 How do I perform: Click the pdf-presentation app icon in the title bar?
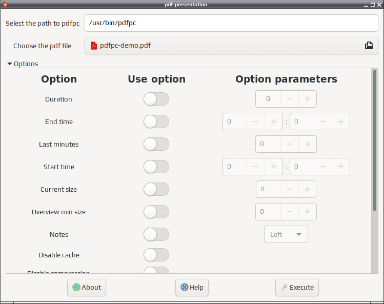point(5,5)
